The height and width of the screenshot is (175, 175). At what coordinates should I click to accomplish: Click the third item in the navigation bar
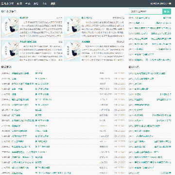[28, 3]
